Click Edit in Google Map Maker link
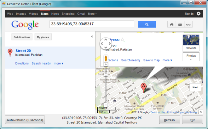 182,112
